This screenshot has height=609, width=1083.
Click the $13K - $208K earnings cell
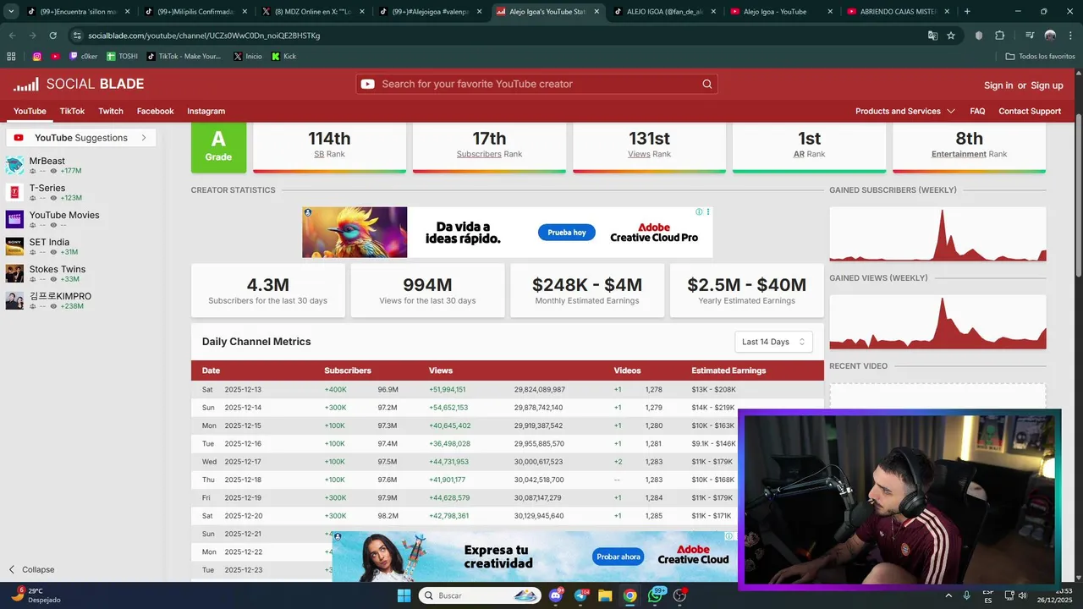click(713, 389)
